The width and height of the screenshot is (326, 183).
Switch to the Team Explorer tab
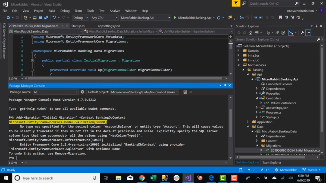[x=272, y=162]
